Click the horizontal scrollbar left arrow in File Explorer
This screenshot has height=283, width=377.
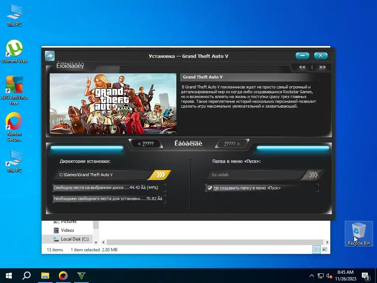pos(103,242)
